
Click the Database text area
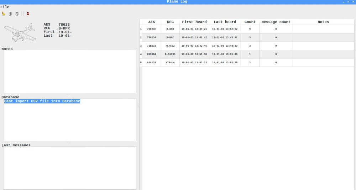click(70, 120)
